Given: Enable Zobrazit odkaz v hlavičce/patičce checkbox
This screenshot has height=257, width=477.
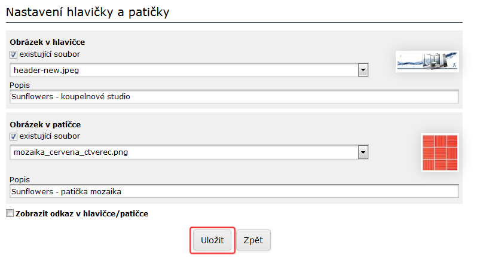Looking at the screenshot, I should (9, 213).
